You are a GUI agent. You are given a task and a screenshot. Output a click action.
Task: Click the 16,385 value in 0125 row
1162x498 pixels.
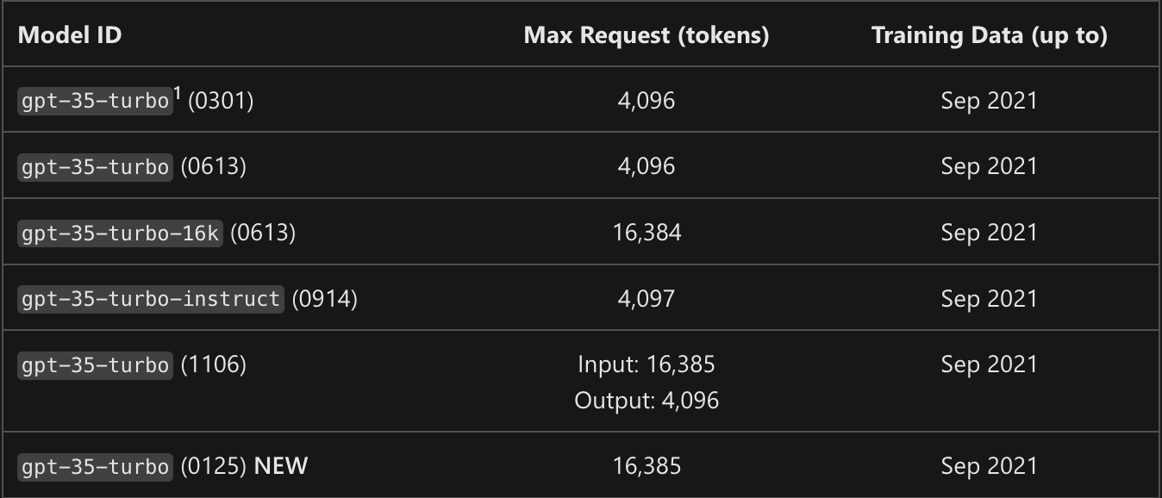click(647, 466)
